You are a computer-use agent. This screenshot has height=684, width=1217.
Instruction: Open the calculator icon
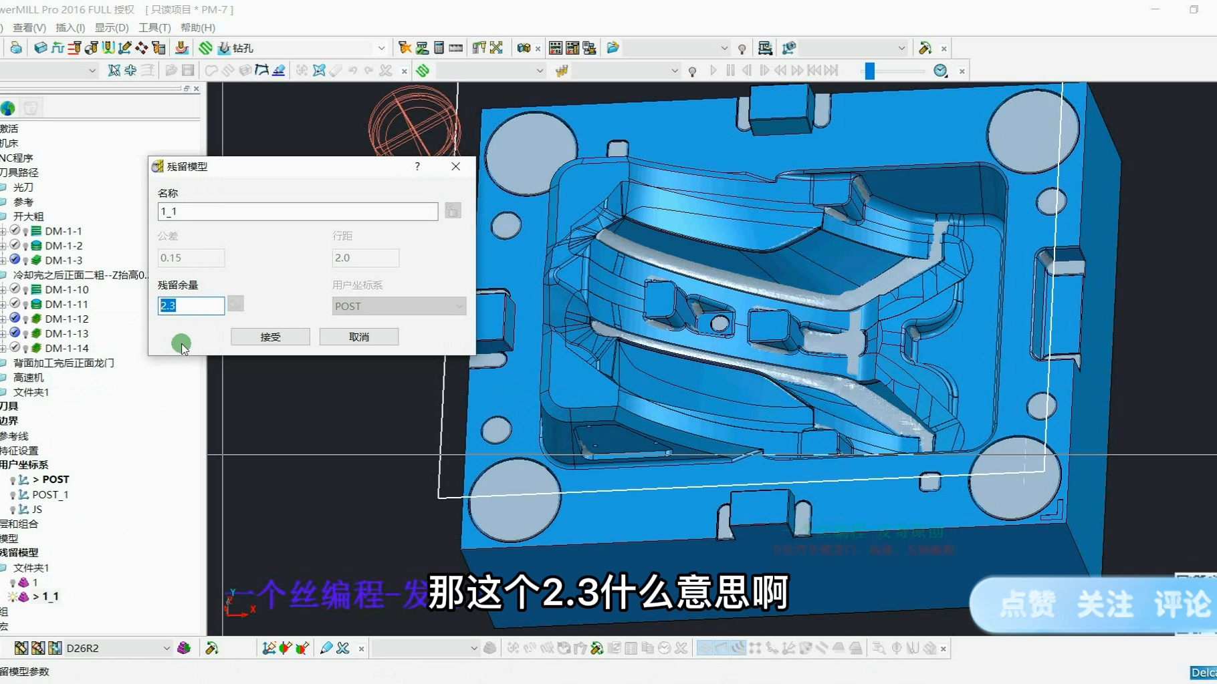tap(439, 48)
